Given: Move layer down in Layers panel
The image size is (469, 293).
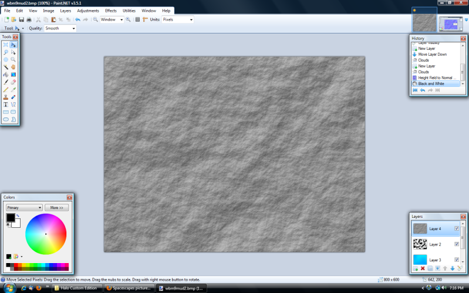Looking at the screenshot, I should (x=452, y=268).
